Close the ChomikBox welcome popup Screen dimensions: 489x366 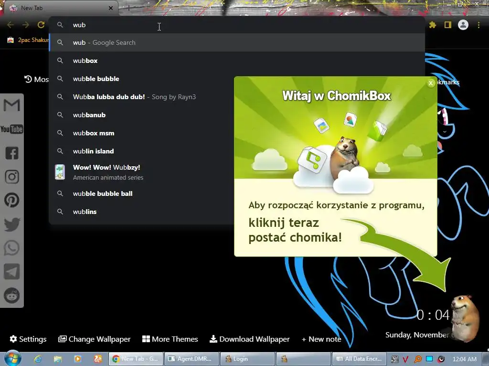pos(431,83)
